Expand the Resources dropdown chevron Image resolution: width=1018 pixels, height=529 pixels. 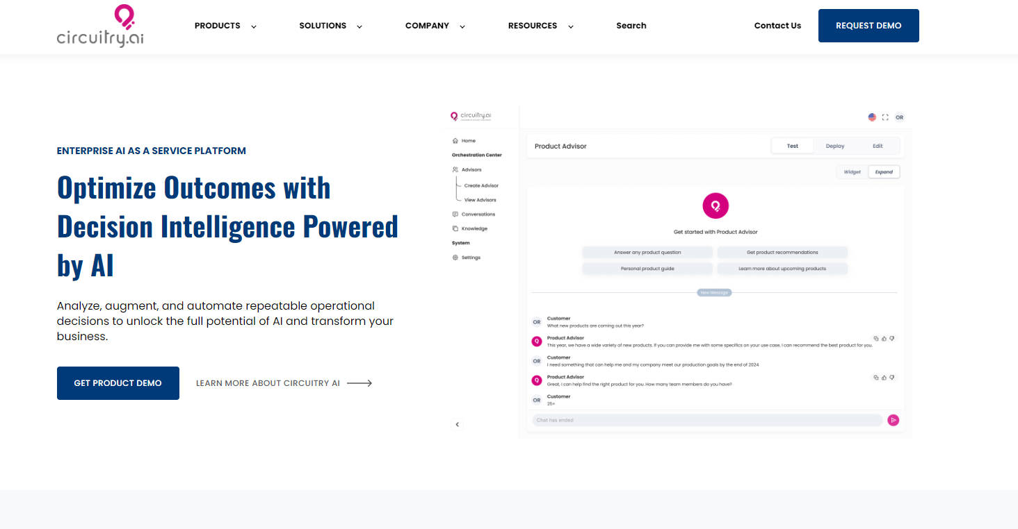pos(571,26)
